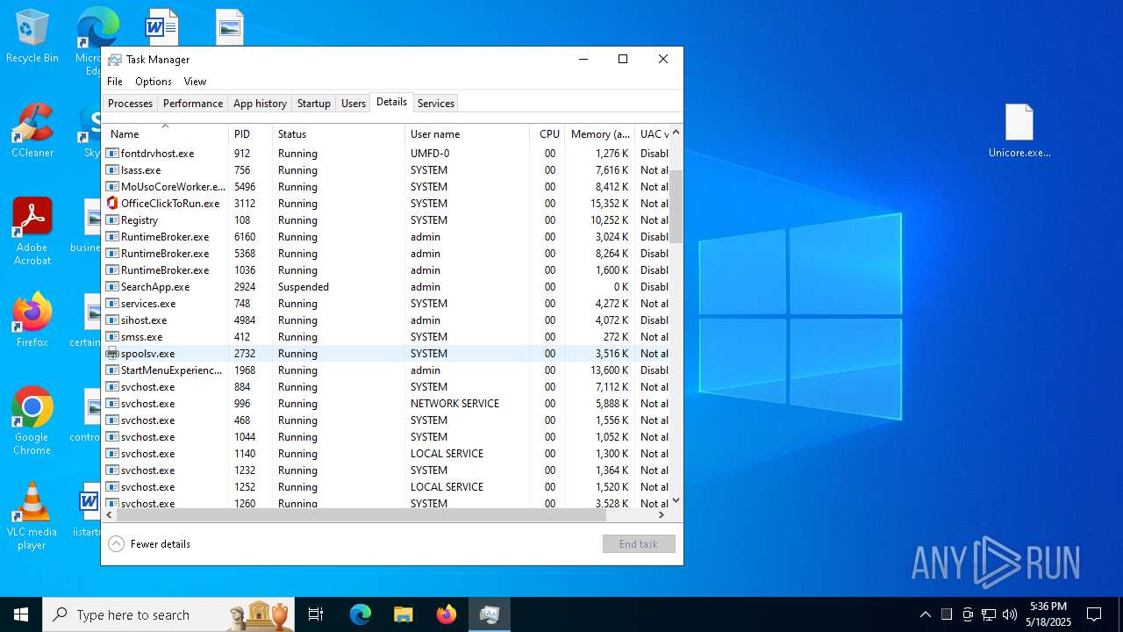Collapse view with Fewer details
1123x632 pixels.
pos(149,544)
